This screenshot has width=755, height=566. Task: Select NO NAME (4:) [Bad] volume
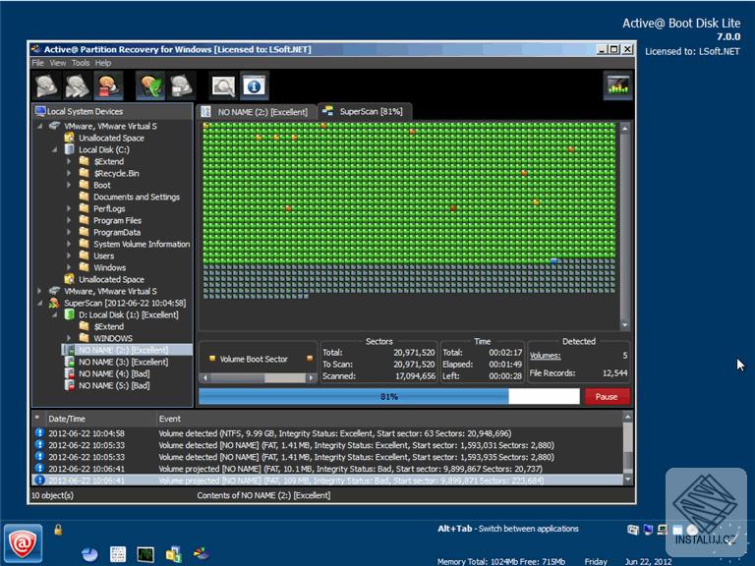(113, 373)
